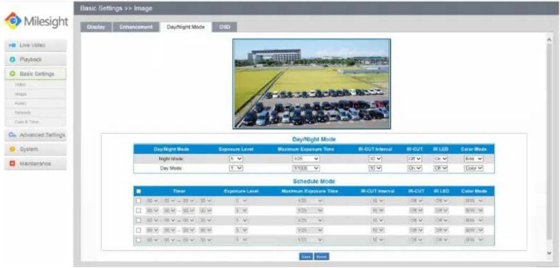The image size is (560, 268).
Task: Click the Save button
Action: 306,257
